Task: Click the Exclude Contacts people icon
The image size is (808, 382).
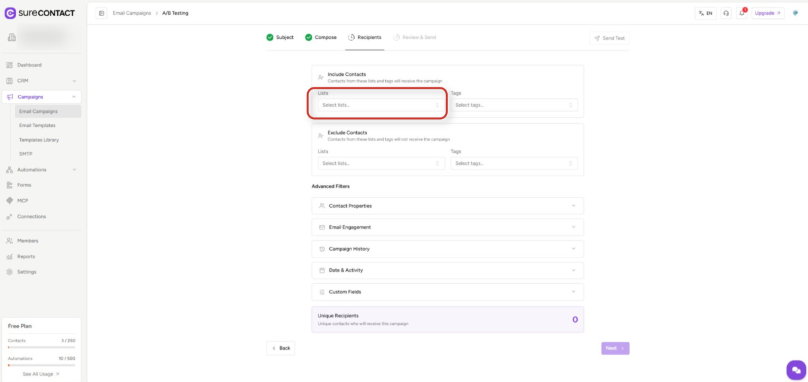Action: (321, 136)
